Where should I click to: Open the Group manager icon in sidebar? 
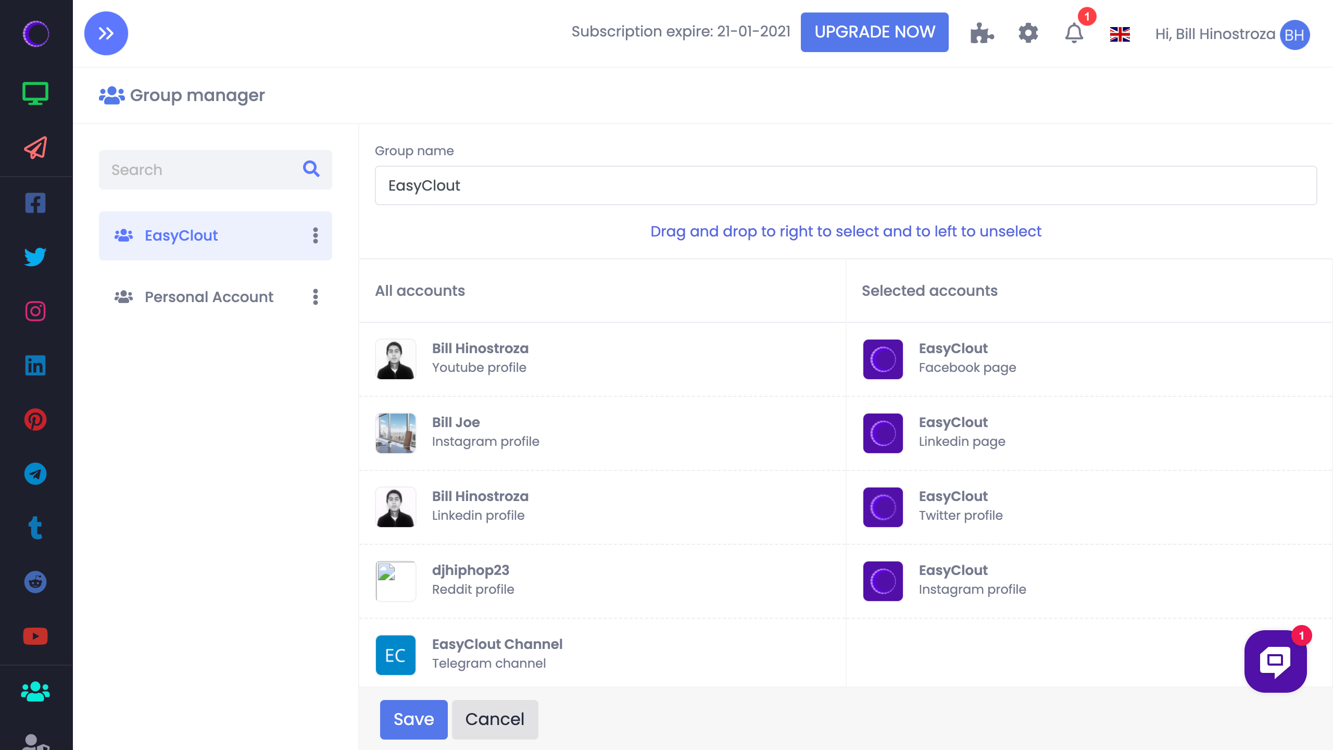[x=35, y=692]
